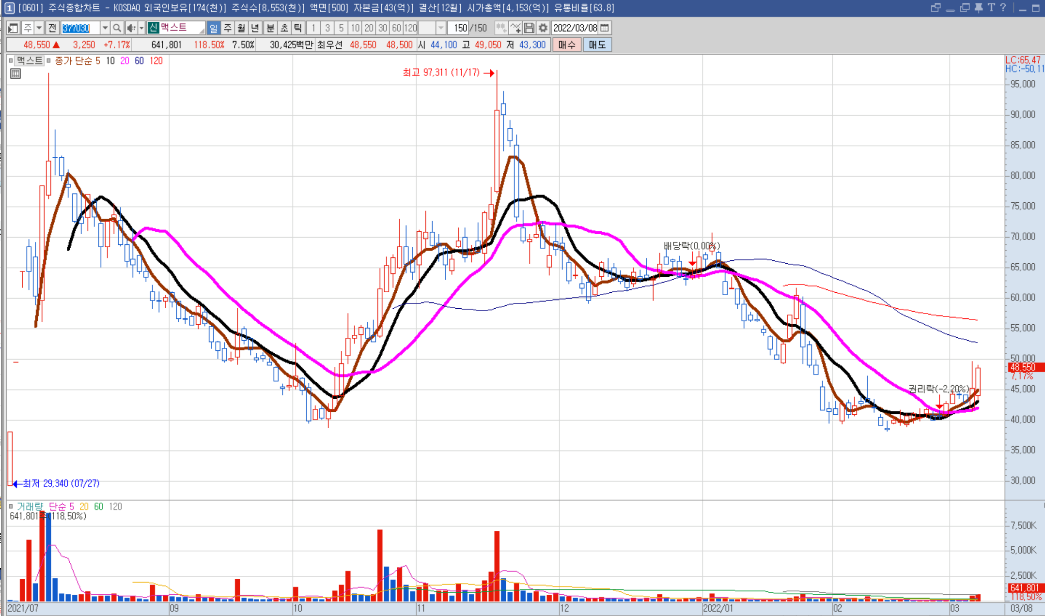Select the stock code input field
The height and width of the screenshot is (616, 1045).
click(x=80, y=28)
